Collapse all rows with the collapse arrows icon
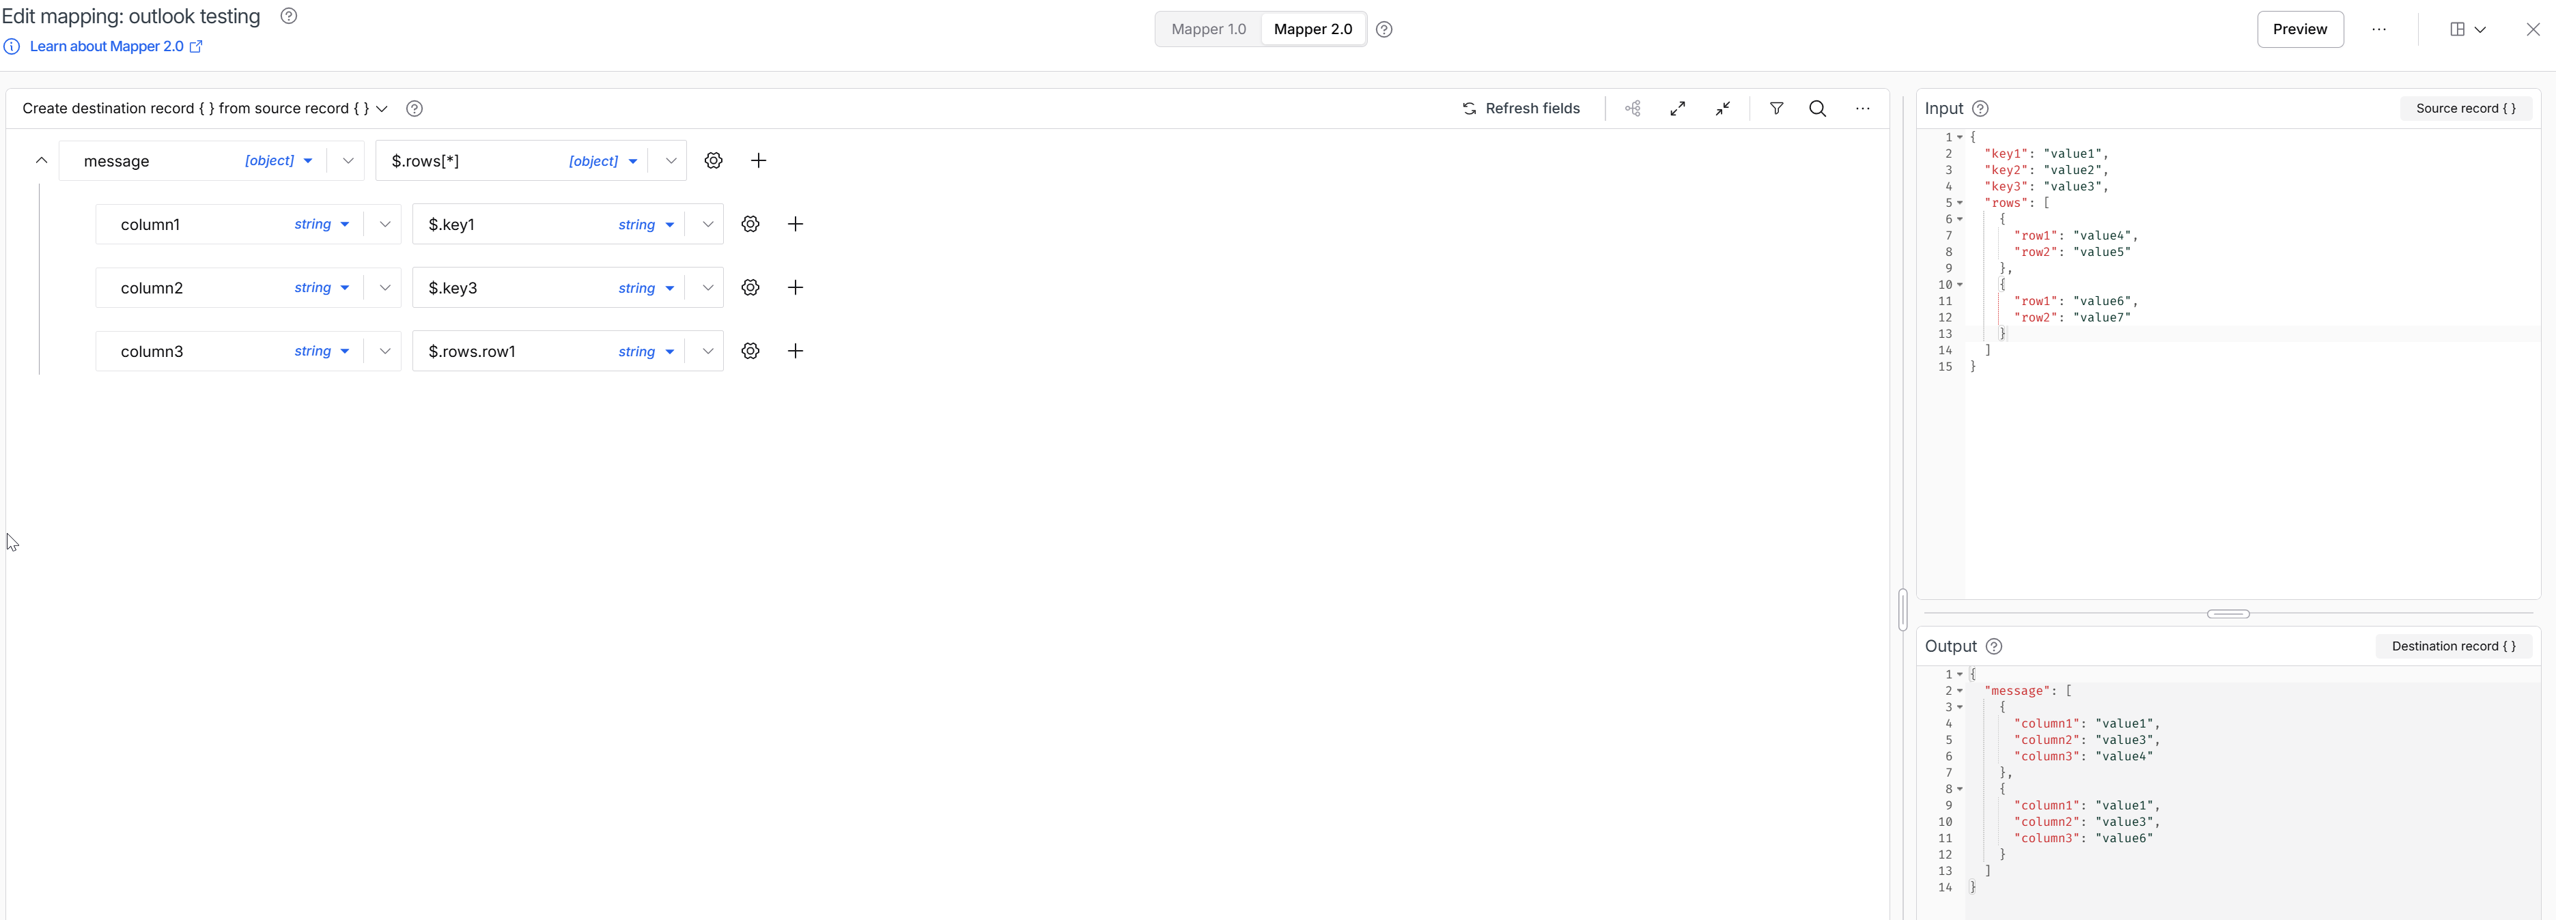This screenshot has height=920, width=2556. click(x=1722, y=109)
